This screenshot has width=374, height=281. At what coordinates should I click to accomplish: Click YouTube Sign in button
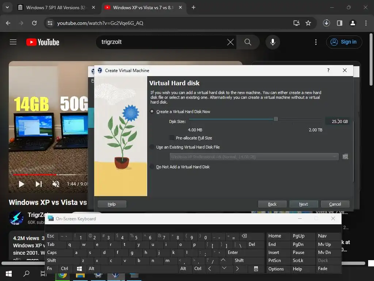344,42
